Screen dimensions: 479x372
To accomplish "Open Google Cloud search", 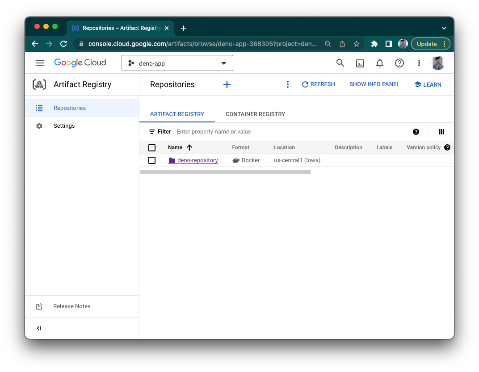I will point(340,63).
